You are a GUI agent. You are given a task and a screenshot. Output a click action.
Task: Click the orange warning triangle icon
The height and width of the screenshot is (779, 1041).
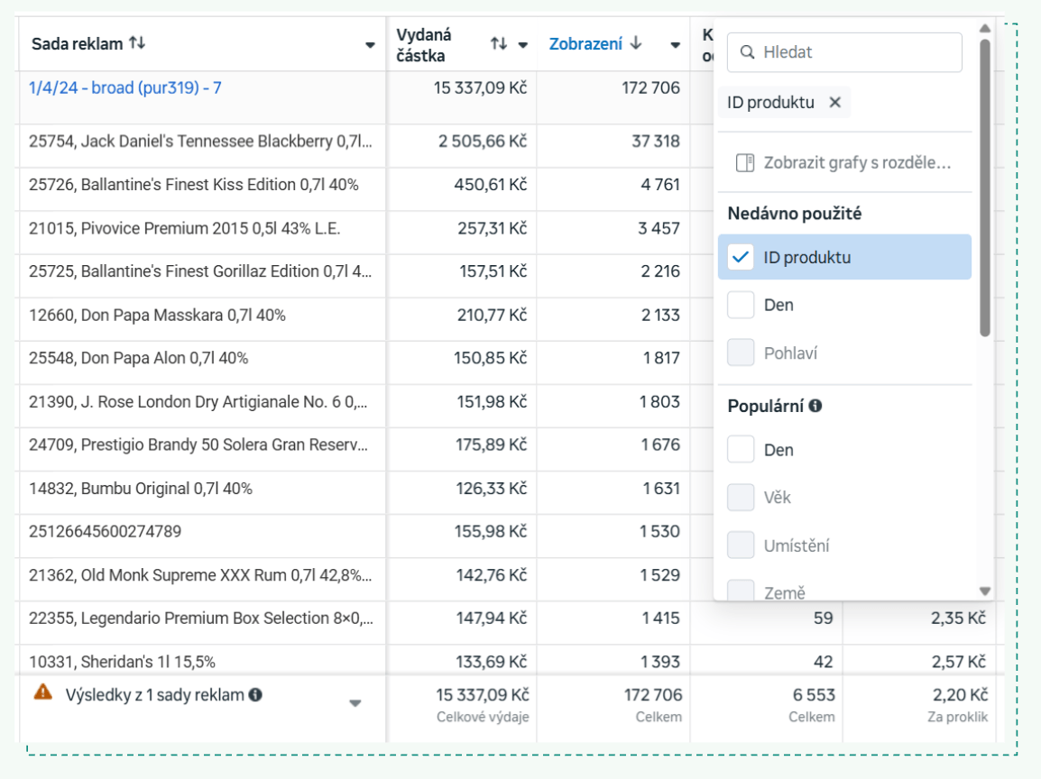(42, 692)
